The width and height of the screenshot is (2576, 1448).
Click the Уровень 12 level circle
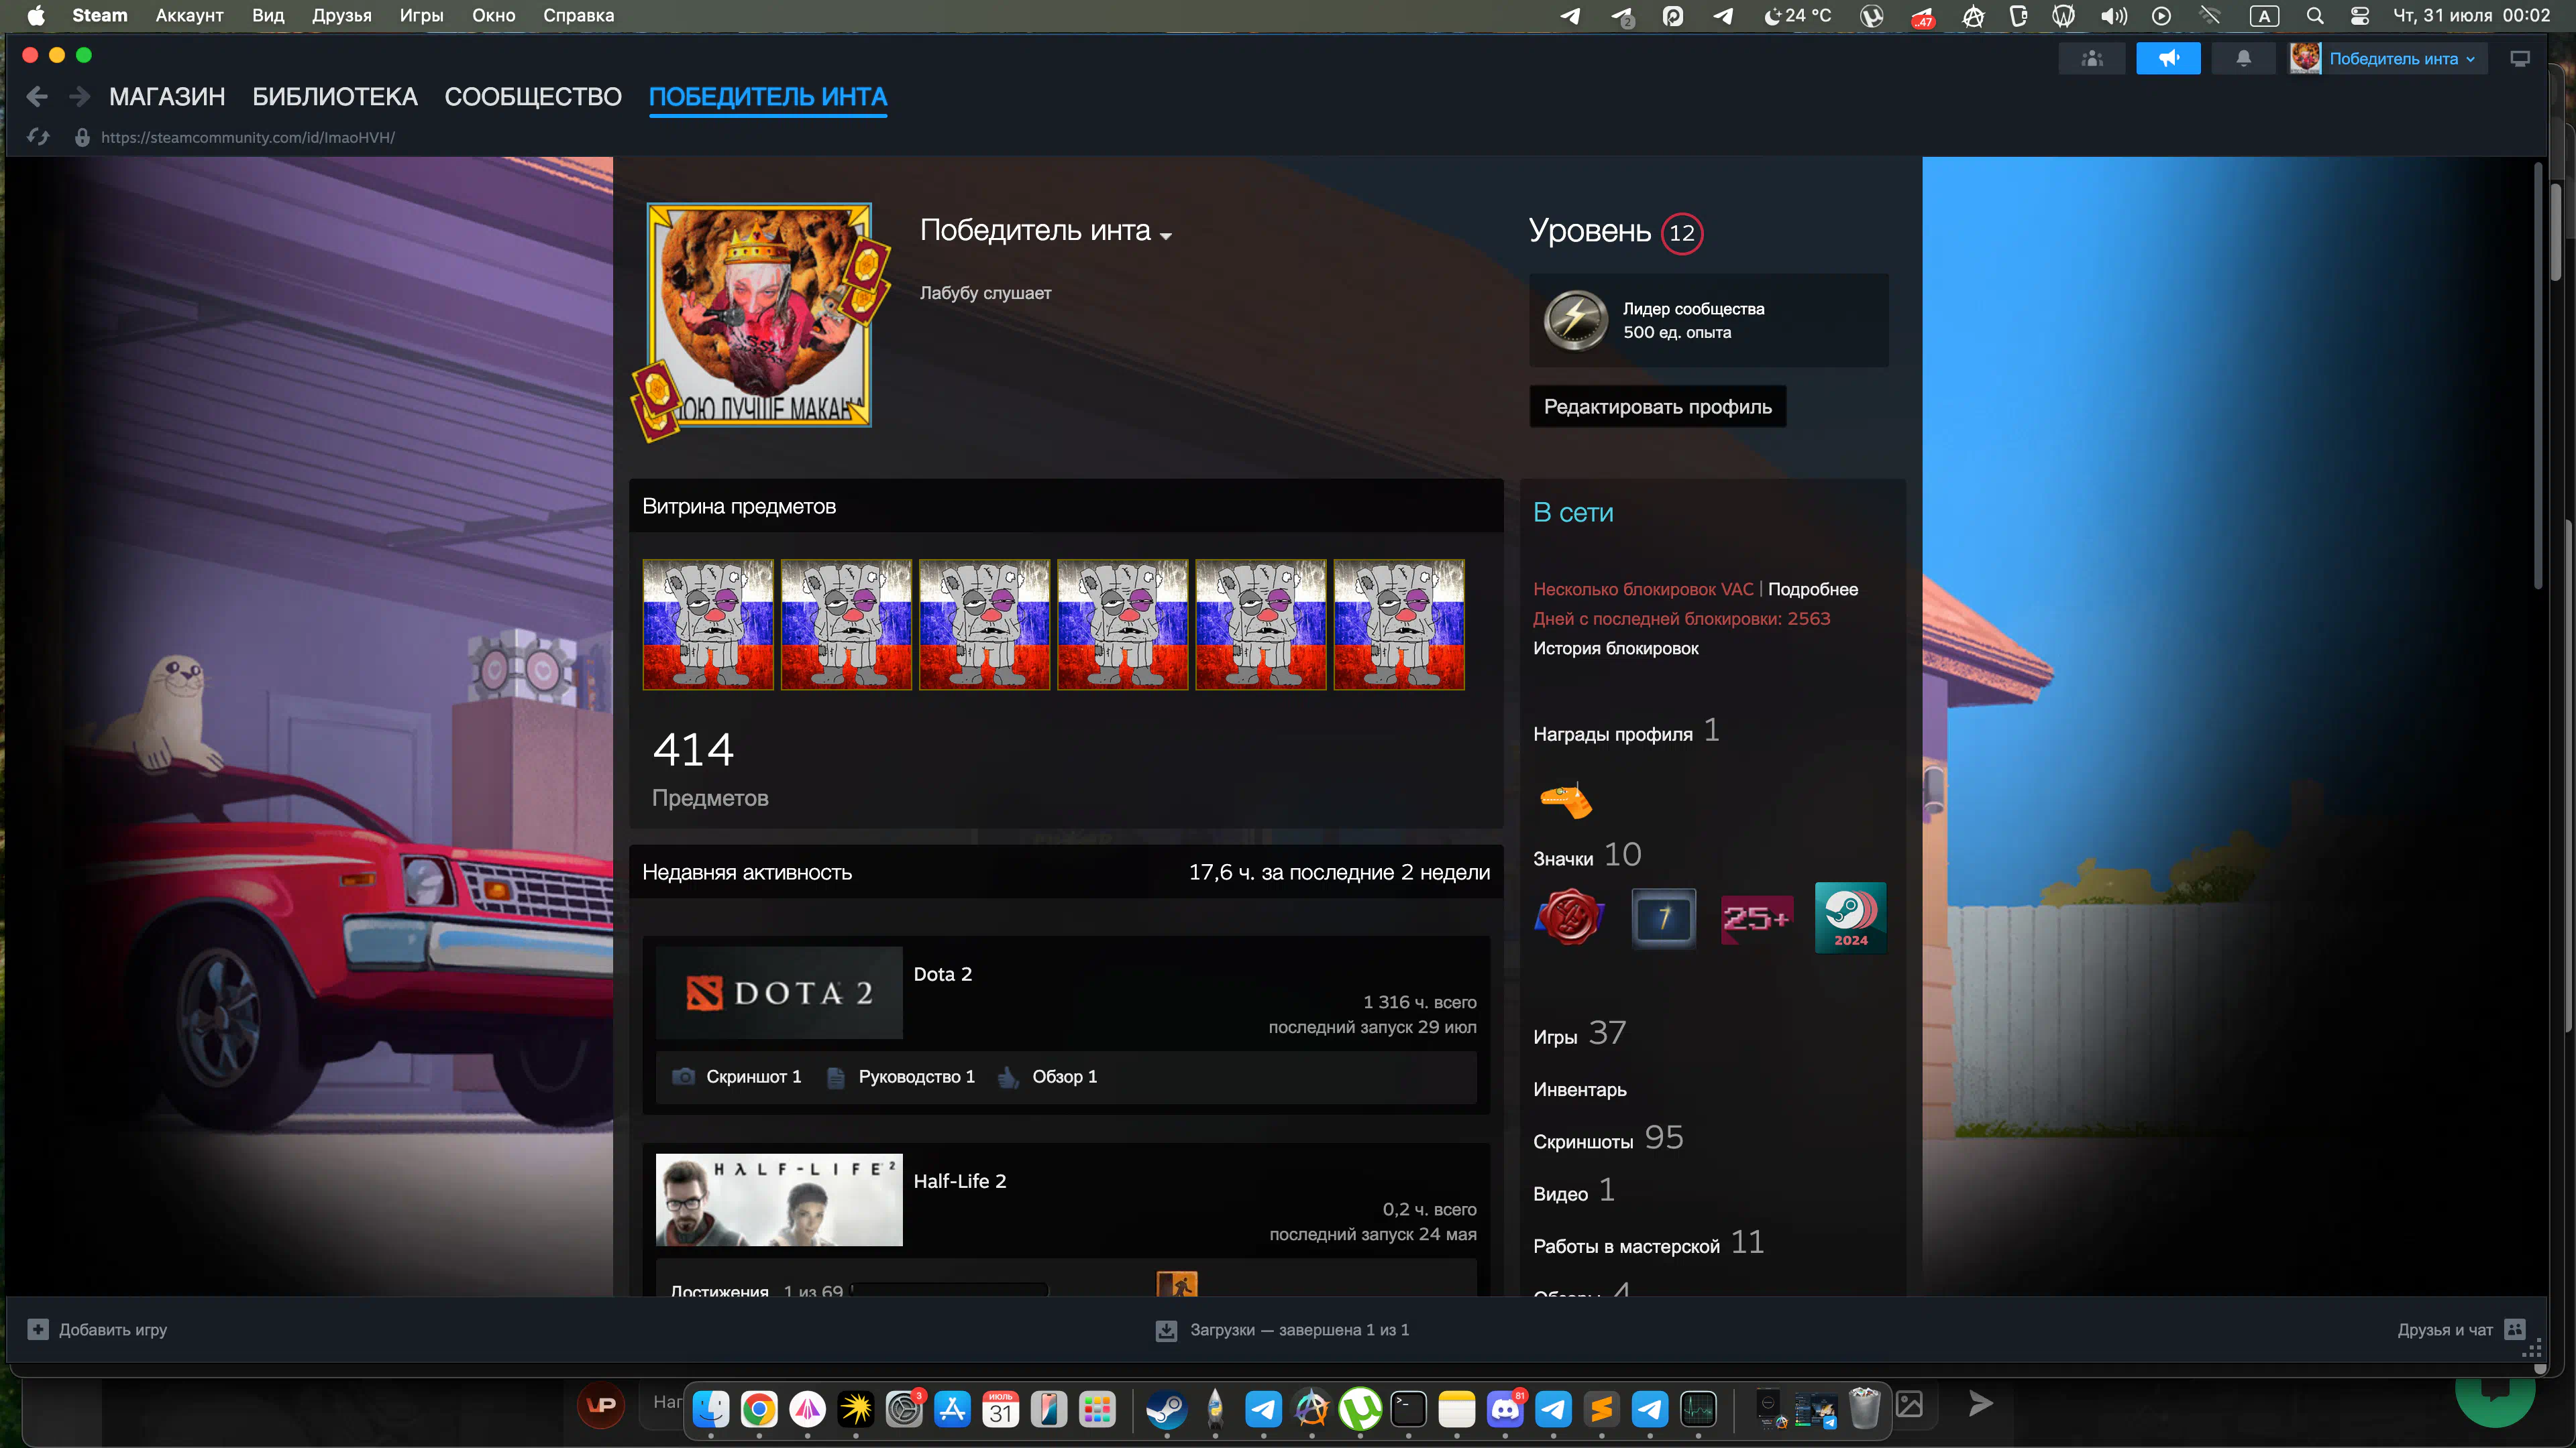point(1682,233)
